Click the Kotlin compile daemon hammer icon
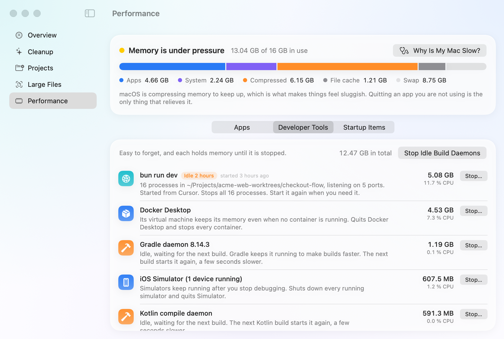Viewport: 504px width, 339px height. pyautogui.click(x=126, y=317)
